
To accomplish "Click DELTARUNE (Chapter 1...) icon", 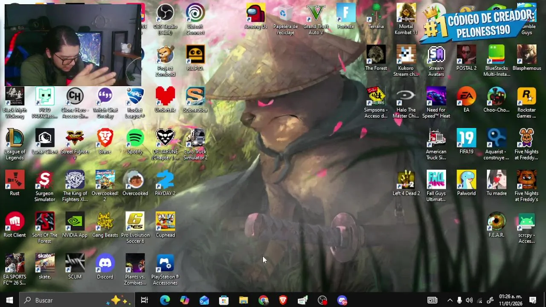I will 165,138.
